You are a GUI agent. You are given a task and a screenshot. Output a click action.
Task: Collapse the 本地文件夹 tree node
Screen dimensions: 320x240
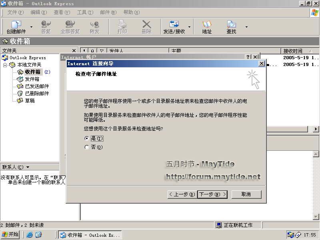5,65
